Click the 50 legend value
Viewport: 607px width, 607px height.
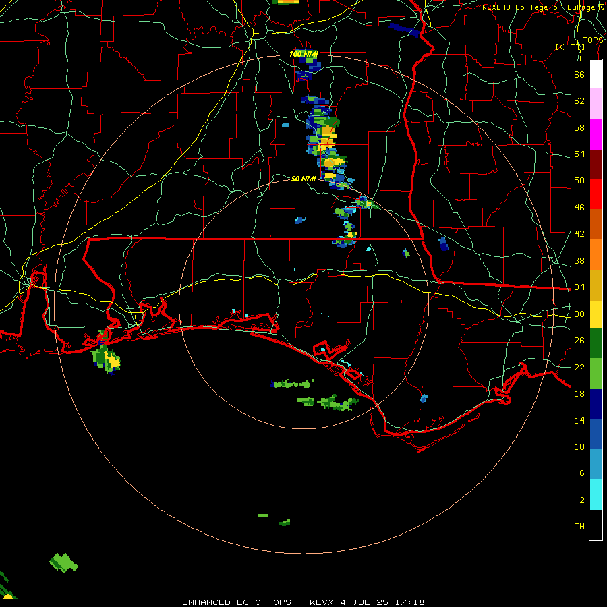click(x=579, y=181)
